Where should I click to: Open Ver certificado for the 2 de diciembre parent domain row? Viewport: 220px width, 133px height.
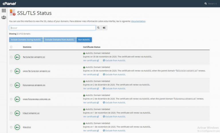(91, 103)
